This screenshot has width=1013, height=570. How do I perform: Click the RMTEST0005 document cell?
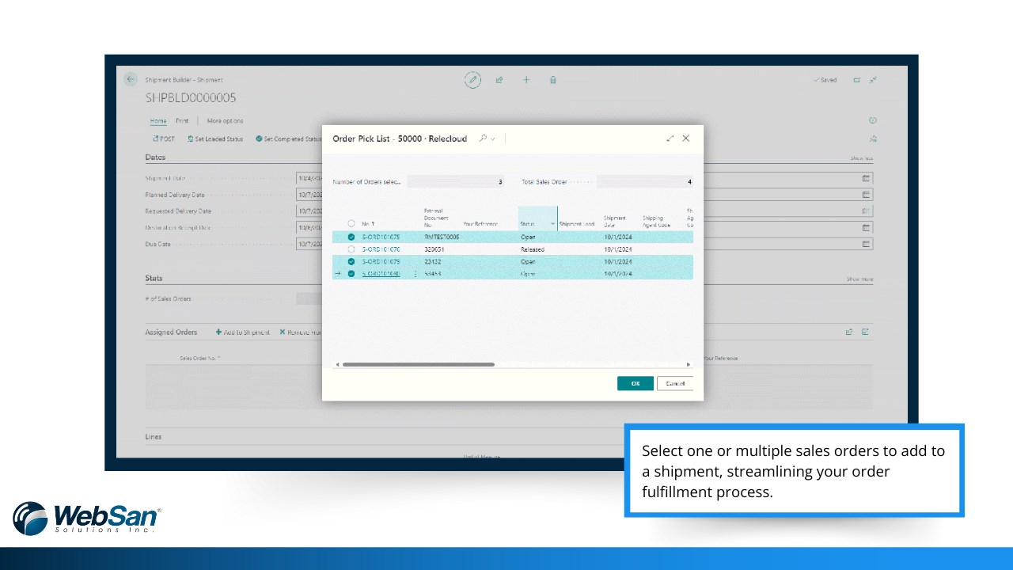442,237
